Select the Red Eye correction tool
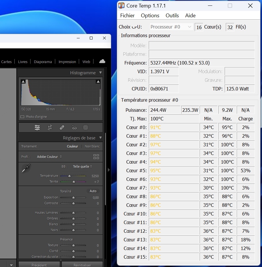The image size is (262, 267). click(74, 128)
